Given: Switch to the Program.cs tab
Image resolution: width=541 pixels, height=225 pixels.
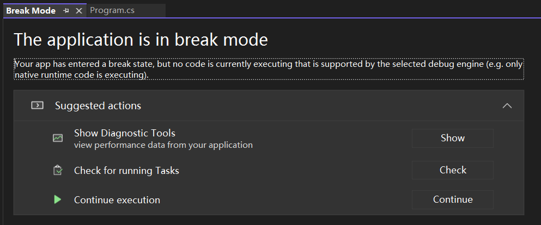Looking at the screenshot, I should pos(112,10).
